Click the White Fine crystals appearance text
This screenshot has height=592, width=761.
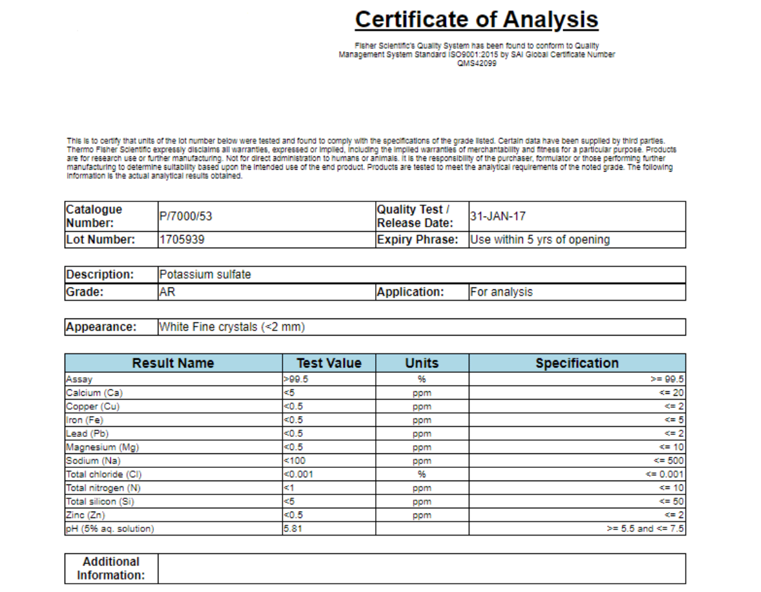232,327
